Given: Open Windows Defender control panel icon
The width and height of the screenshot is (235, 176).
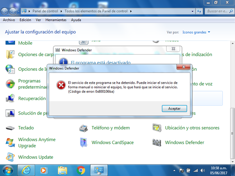Looking at the screenshot, I should tap(157, 142).
